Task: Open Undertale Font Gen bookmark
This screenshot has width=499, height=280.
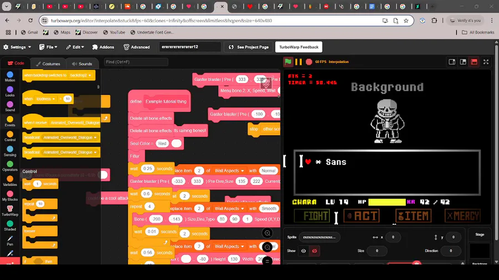Action: click(152, 33)
